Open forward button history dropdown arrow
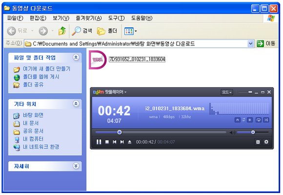Viewport: 283px width, 195px height. (53, 31)
